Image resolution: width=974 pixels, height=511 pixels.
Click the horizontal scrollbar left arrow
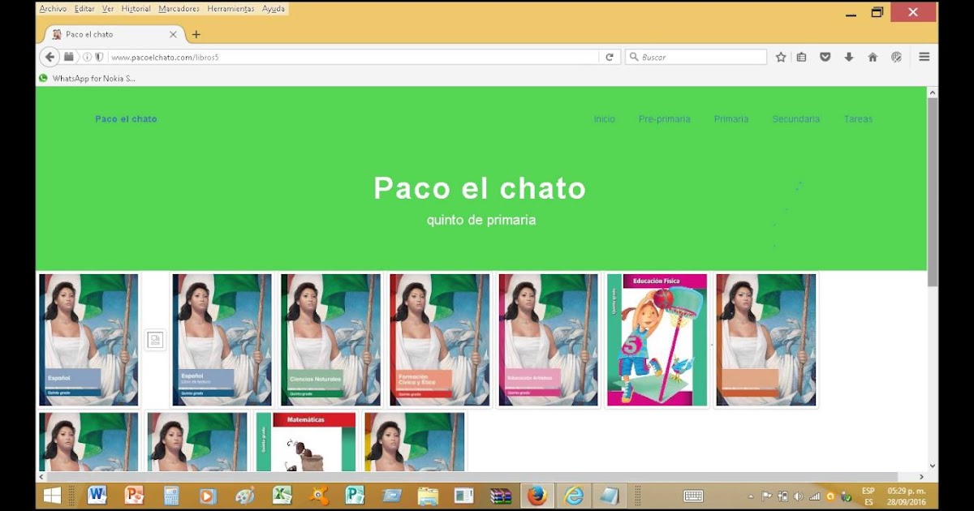pos(41,477)
